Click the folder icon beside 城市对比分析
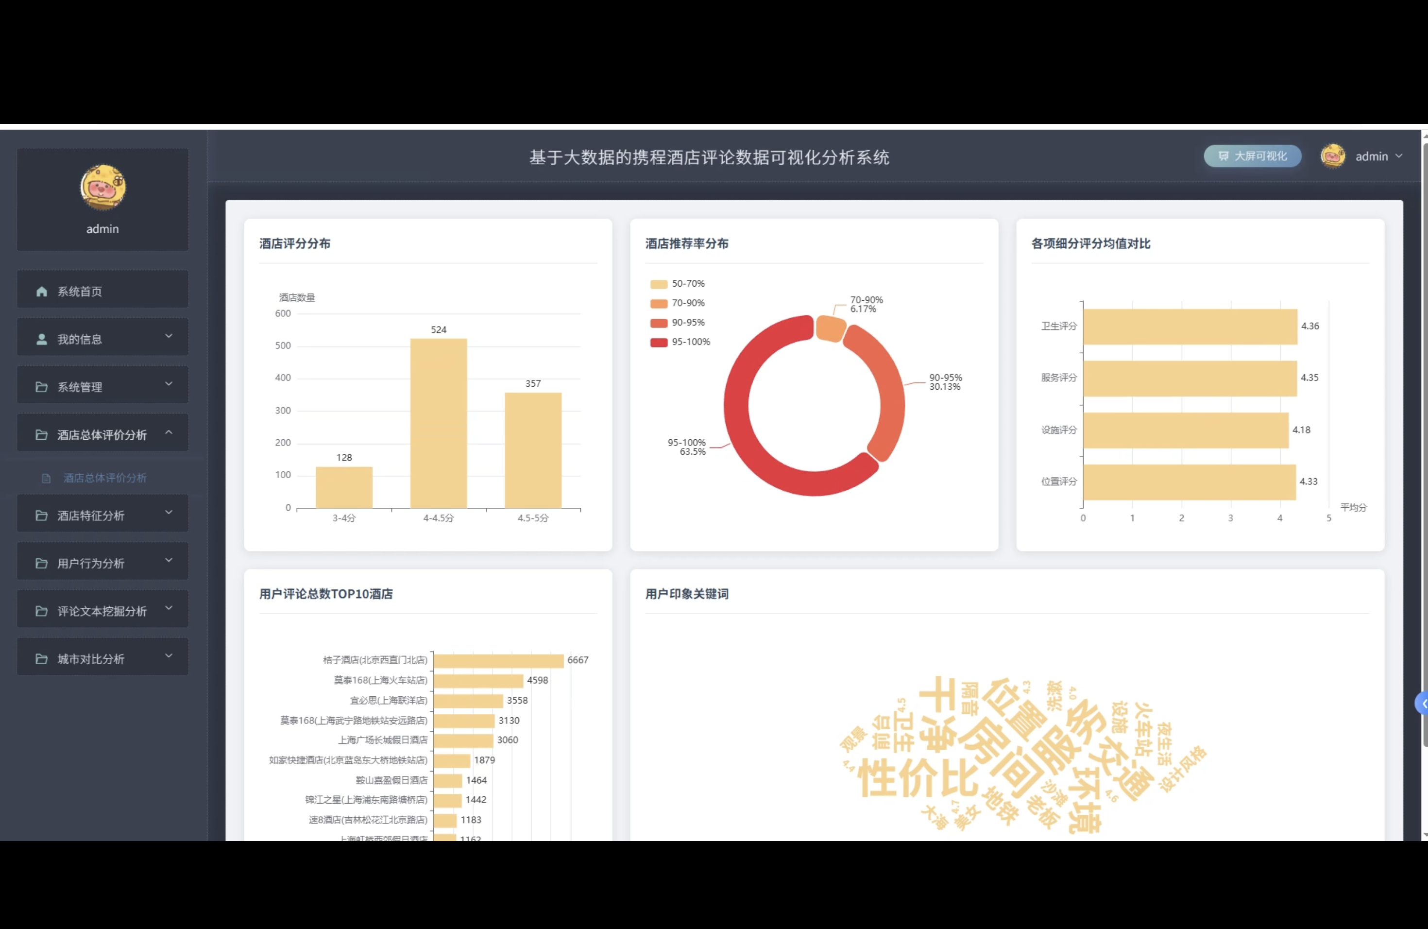 click(41, 659)
